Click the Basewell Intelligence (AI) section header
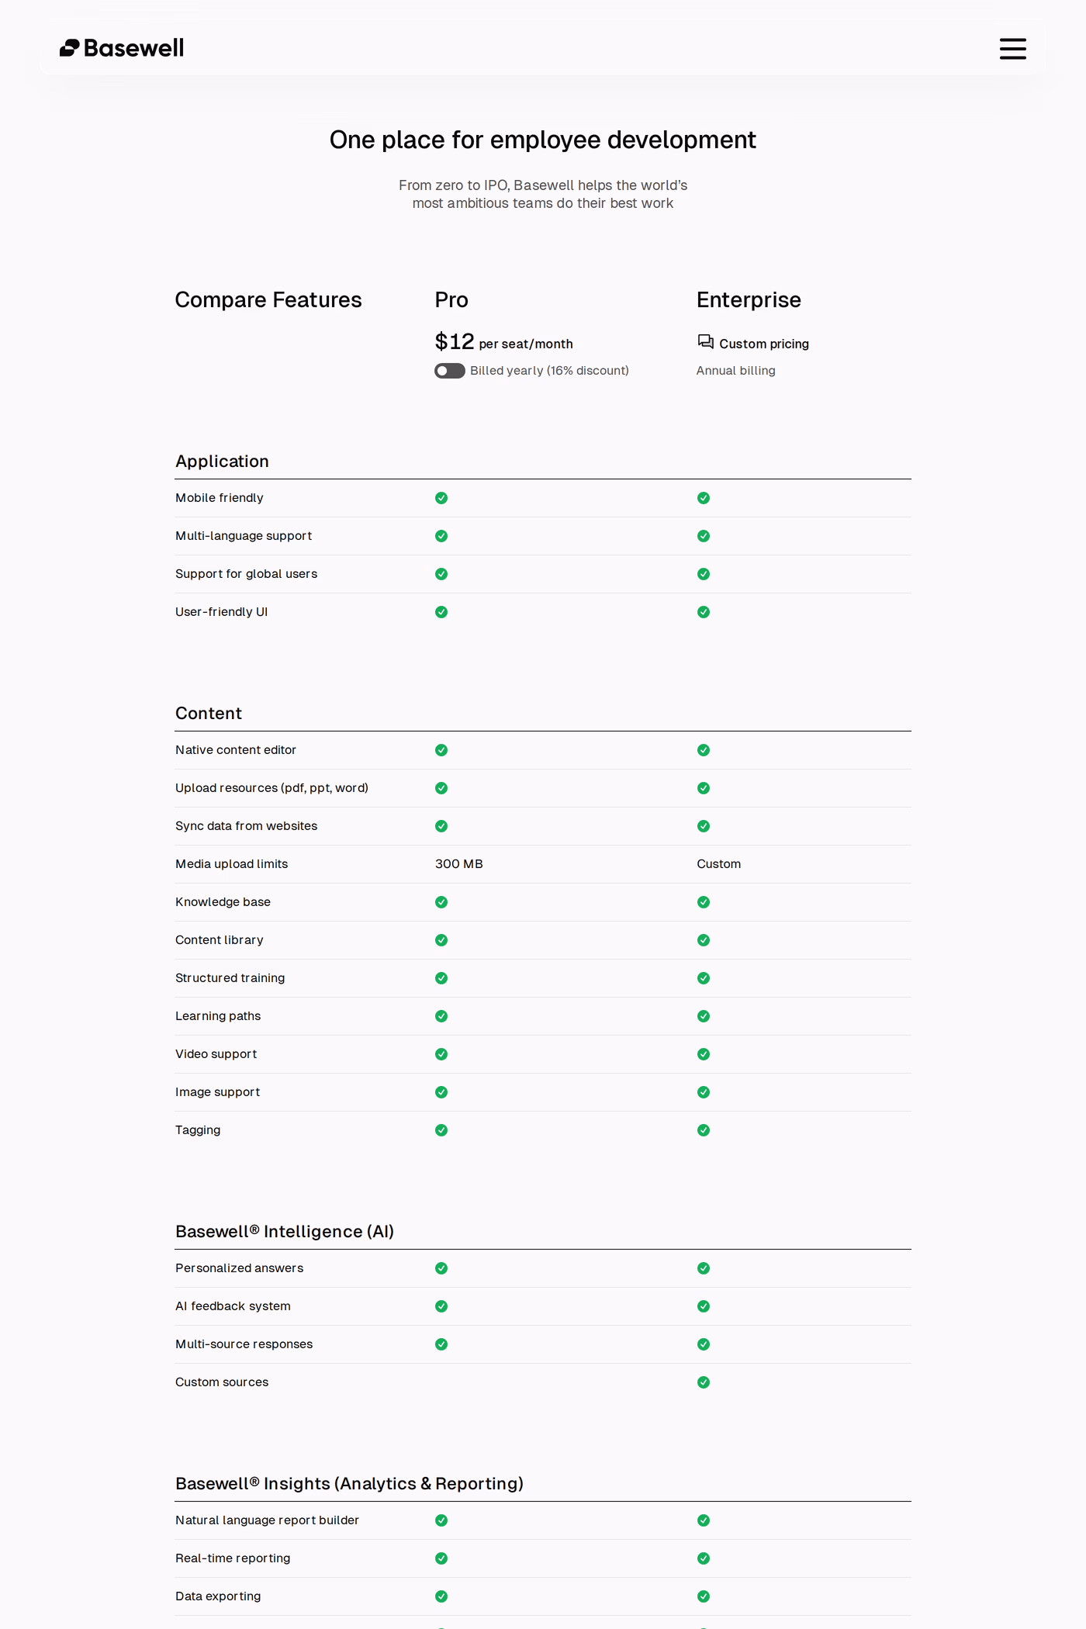1086x1629 pixels. 285,1232
